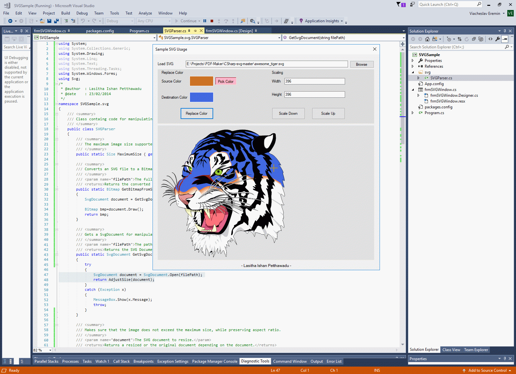Click Collapse All icon in Solution Explorer

click(474, 39)
